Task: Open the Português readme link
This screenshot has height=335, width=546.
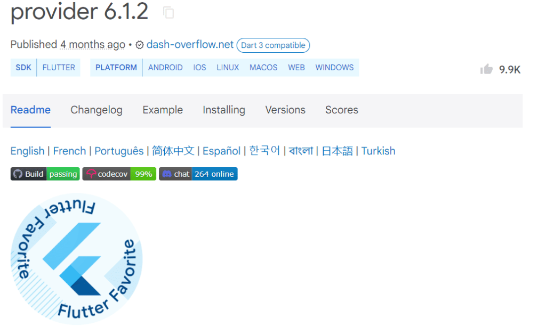Action: click(x=119, y=151)
